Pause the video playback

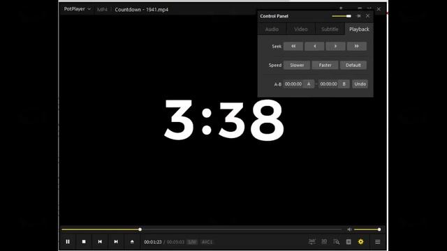tap(68, 242)
